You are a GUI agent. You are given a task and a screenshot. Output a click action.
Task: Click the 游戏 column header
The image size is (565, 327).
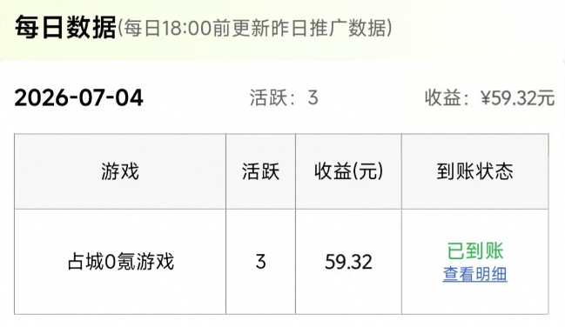click(x=120, y=171)
